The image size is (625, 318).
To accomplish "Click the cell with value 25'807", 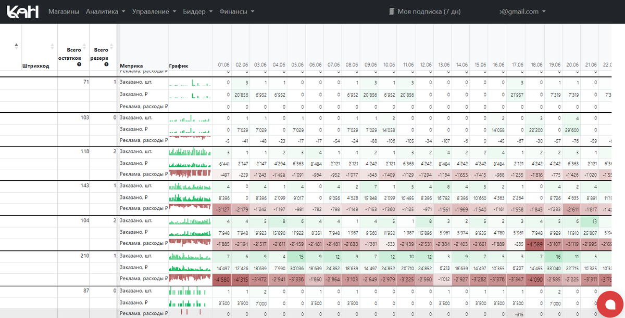I will pos(590,233).
